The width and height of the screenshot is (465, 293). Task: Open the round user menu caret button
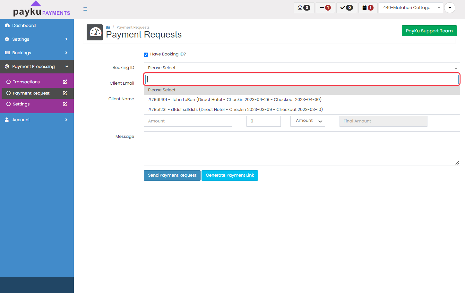[450, 8]
